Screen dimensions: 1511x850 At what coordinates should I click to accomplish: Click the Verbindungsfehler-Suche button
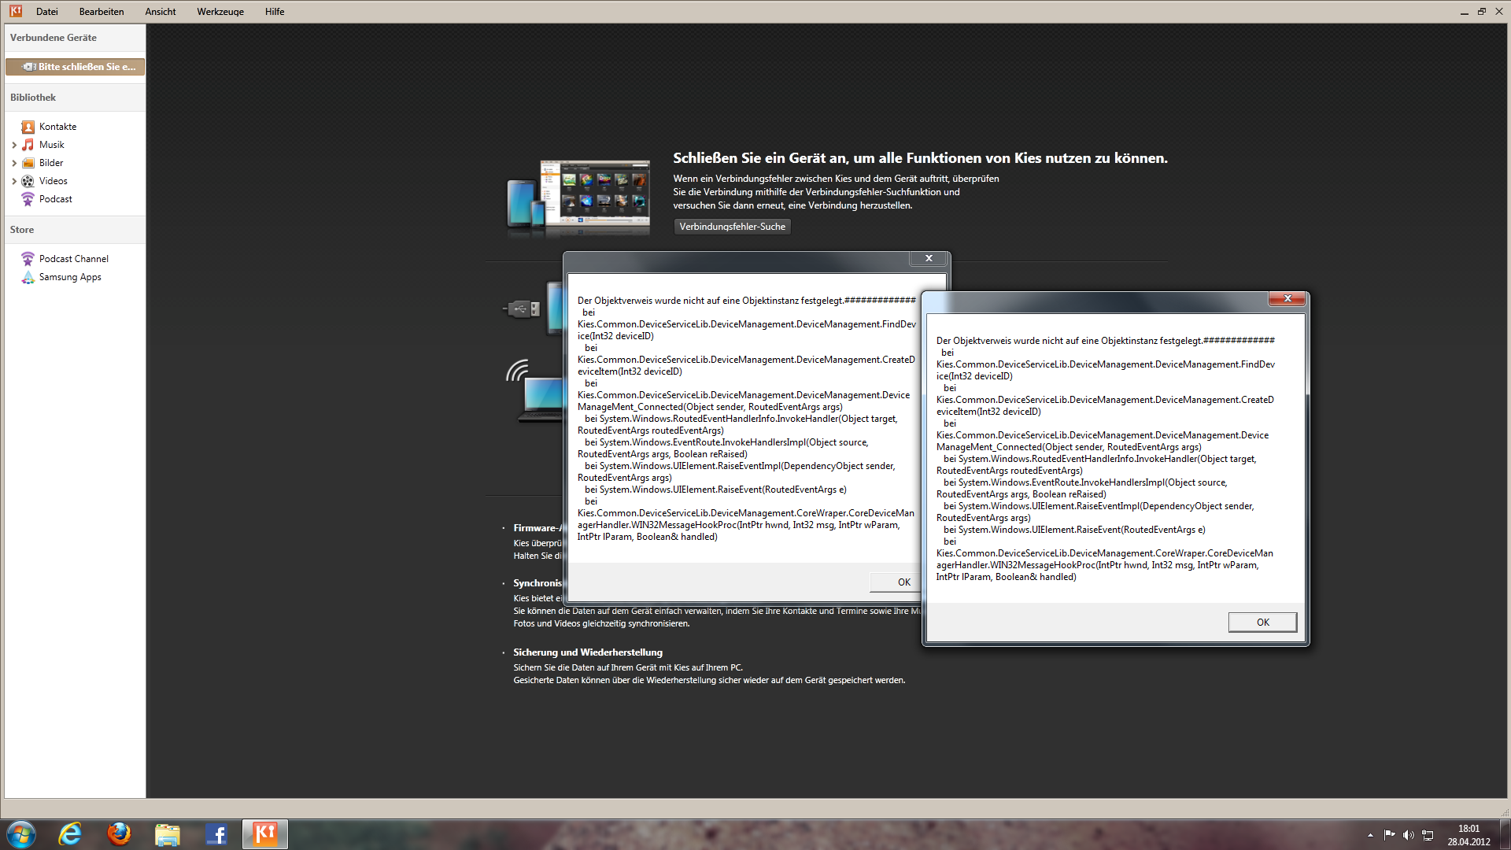click(x=732, y=227)
